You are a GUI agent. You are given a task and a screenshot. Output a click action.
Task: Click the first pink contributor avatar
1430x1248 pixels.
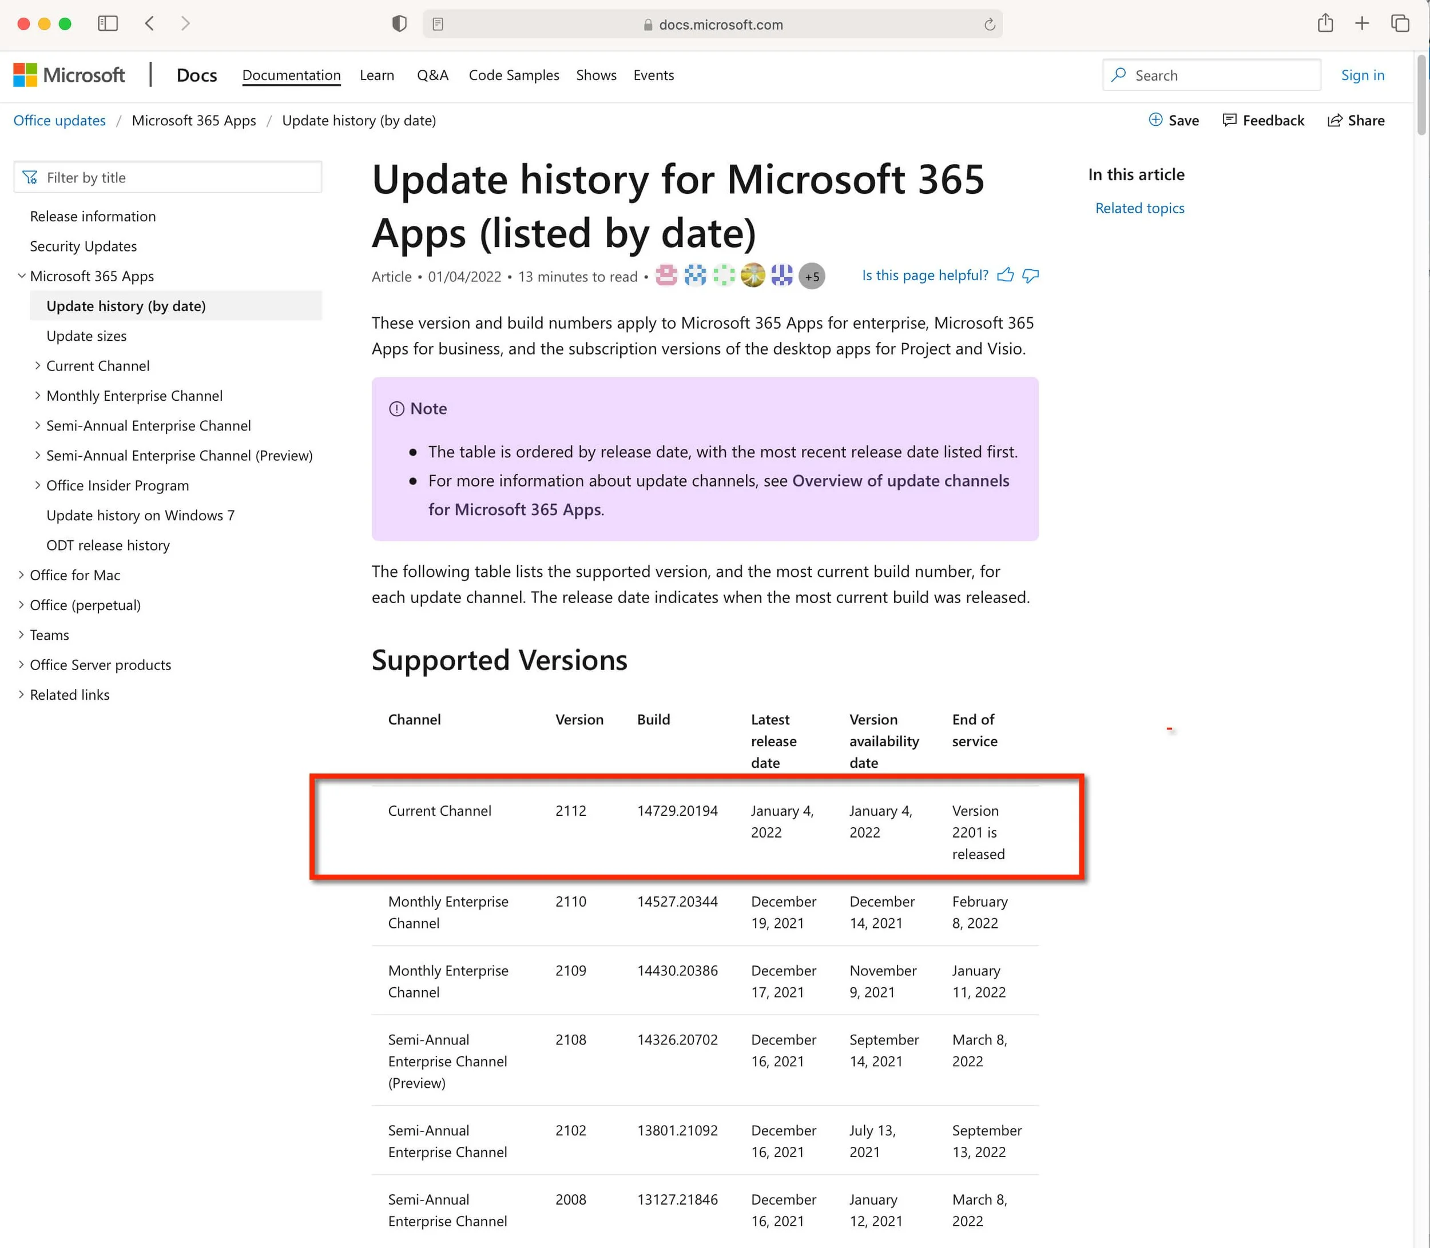666,276
